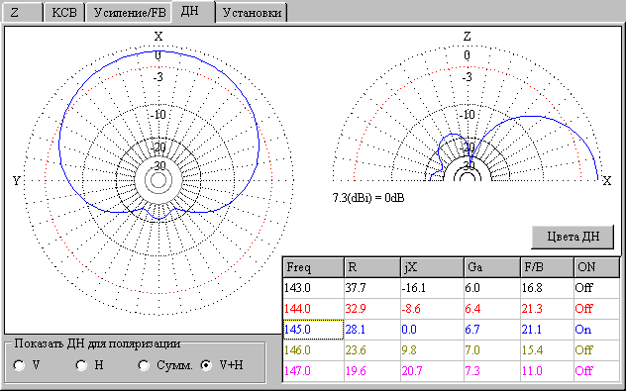Click the F/B column header
The width and height of the screenshot is (626, 391).
[x=547, y=267]
